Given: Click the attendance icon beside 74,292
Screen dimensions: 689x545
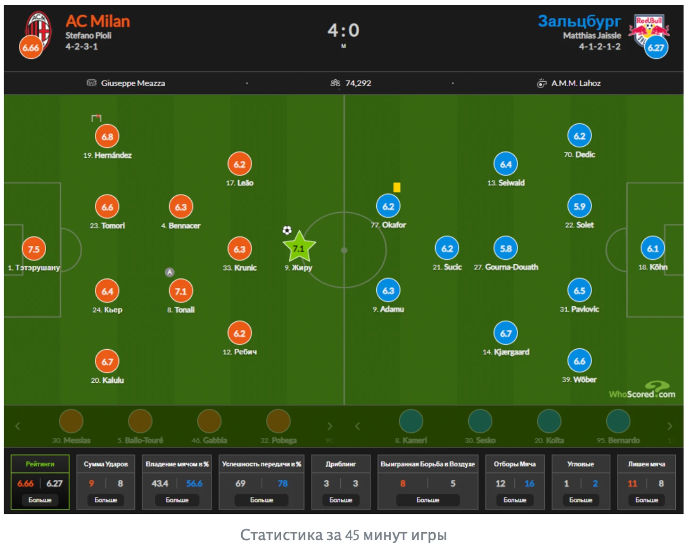Looking at the screenshot, I should coord(335,83).
